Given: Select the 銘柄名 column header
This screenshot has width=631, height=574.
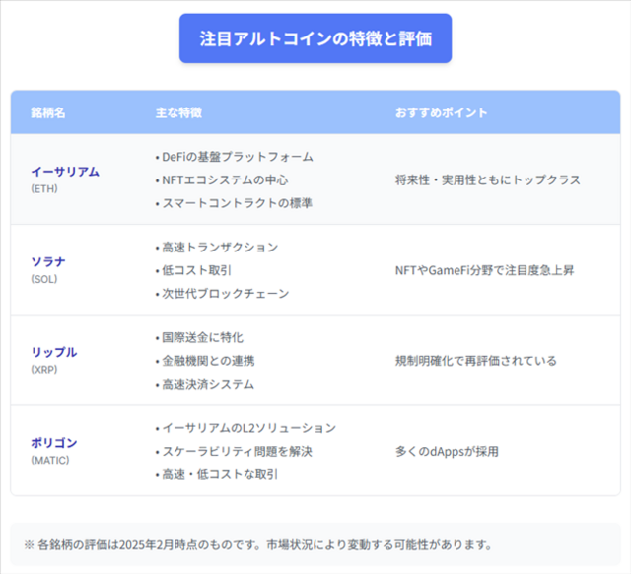Looking at the screenshot, I should [x=48, y=112].
